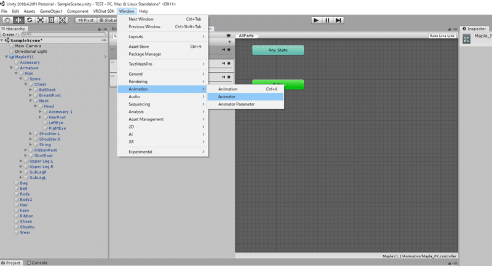Screen dimensions: 492x266
Task: Switch to the Project tab
Action: pyautogui.click(x=11, y=263)
